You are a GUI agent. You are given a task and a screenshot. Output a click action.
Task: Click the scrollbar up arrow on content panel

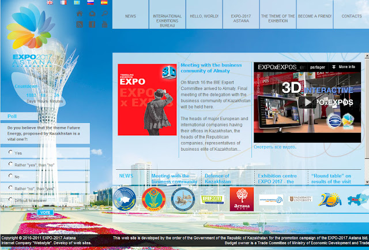click(367, 55)
